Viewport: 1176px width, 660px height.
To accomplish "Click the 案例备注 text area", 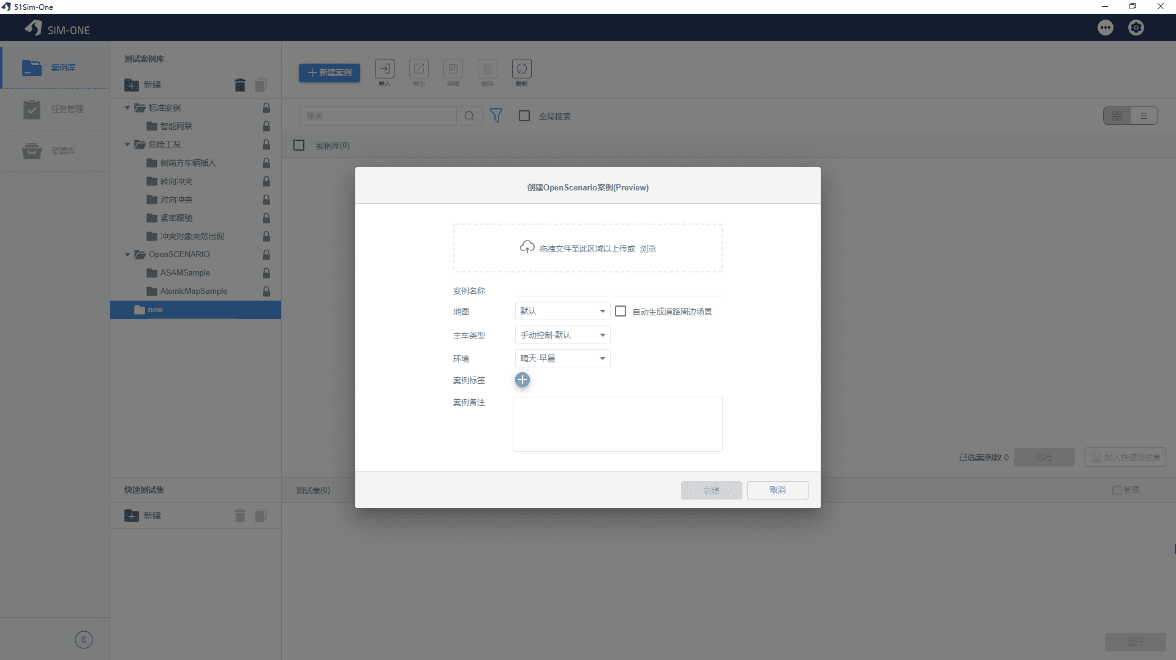I will click(617, 424).
